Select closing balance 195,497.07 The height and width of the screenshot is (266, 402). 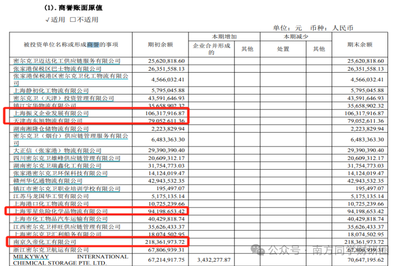(370, 188)
